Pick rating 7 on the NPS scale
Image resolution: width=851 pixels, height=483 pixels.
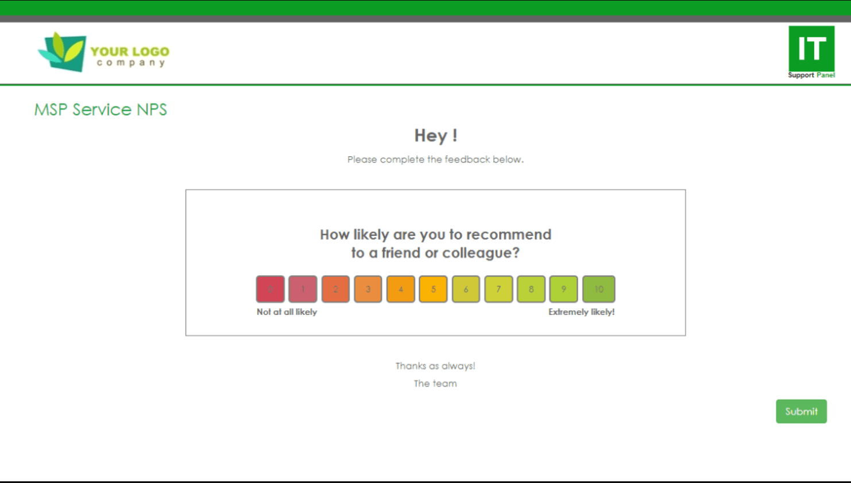click(x=498, y=289)
